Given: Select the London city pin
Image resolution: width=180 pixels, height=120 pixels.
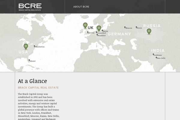Looking at the screenshot, I should (88, 32).
